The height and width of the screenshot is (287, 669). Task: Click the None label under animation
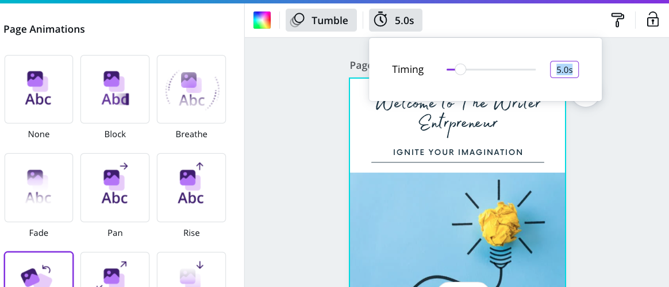click(x=39, y=134)
